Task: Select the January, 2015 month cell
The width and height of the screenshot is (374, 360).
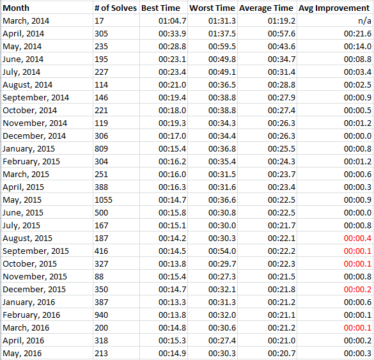Action: pos(47,148)
